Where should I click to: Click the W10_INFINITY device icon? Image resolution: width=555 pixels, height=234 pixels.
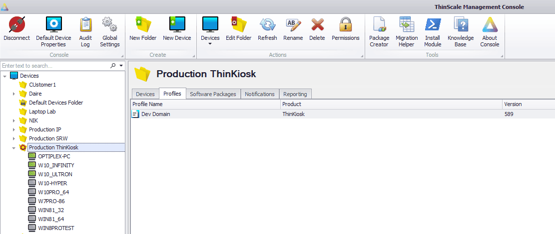(32, 165)
